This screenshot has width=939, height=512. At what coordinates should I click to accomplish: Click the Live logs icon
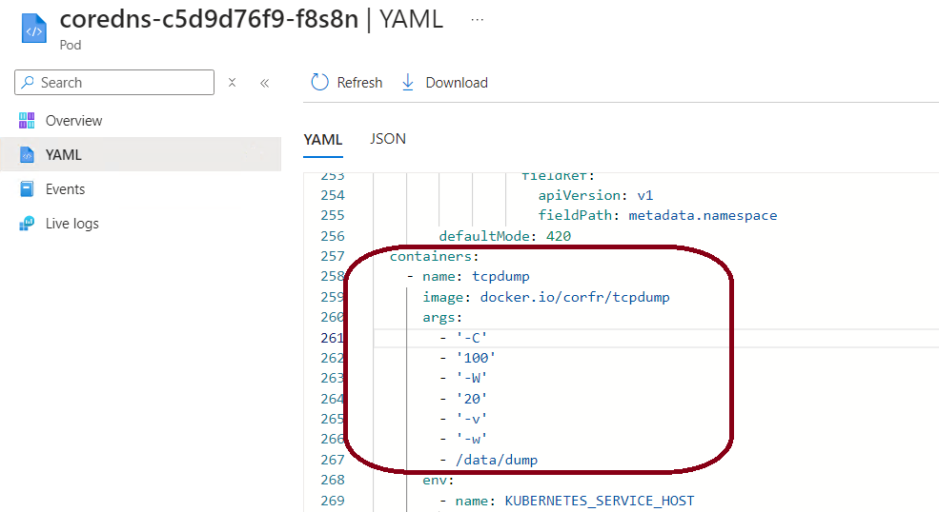pos(27,224)
